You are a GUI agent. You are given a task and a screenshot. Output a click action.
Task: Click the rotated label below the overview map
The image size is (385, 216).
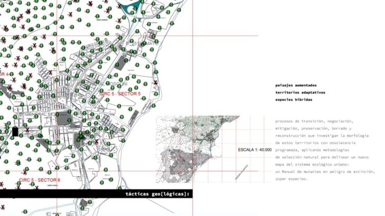click(x=242, y=169)
